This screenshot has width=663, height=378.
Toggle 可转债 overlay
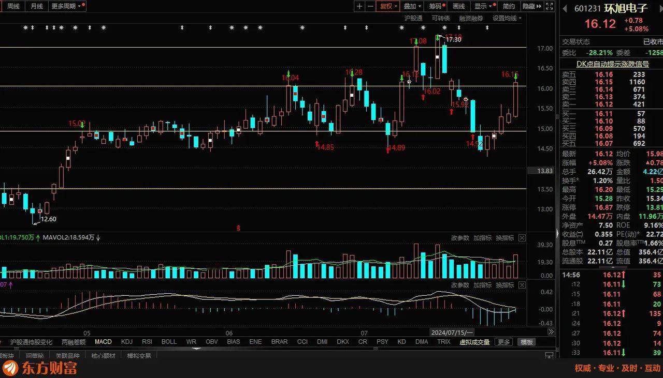440,18
